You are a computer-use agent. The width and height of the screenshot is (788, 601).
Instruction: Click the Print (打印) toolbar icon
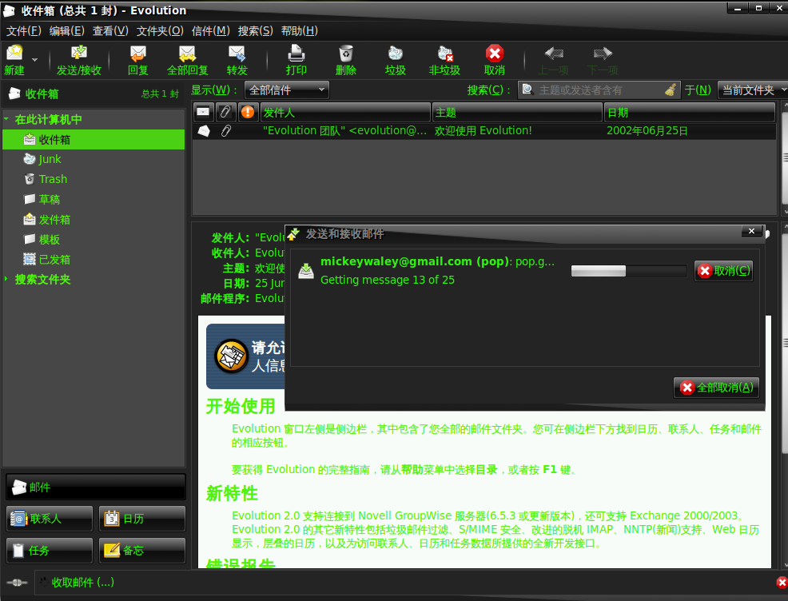point(296,53)
